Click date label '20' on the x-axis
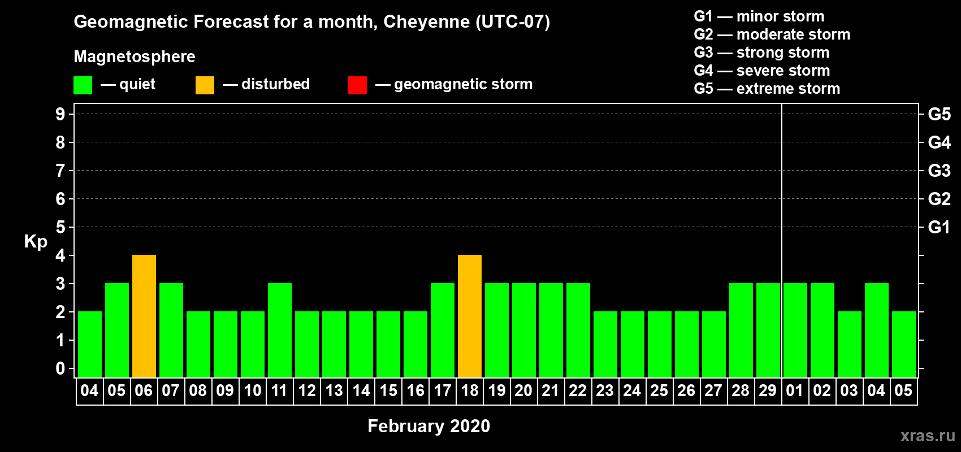Screen dimensions: 961x452 (x=524, y=391)
